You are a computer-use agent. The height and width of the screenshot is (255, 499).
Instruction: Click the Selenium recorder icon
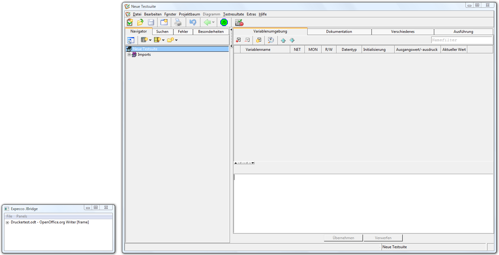point(239,23)
